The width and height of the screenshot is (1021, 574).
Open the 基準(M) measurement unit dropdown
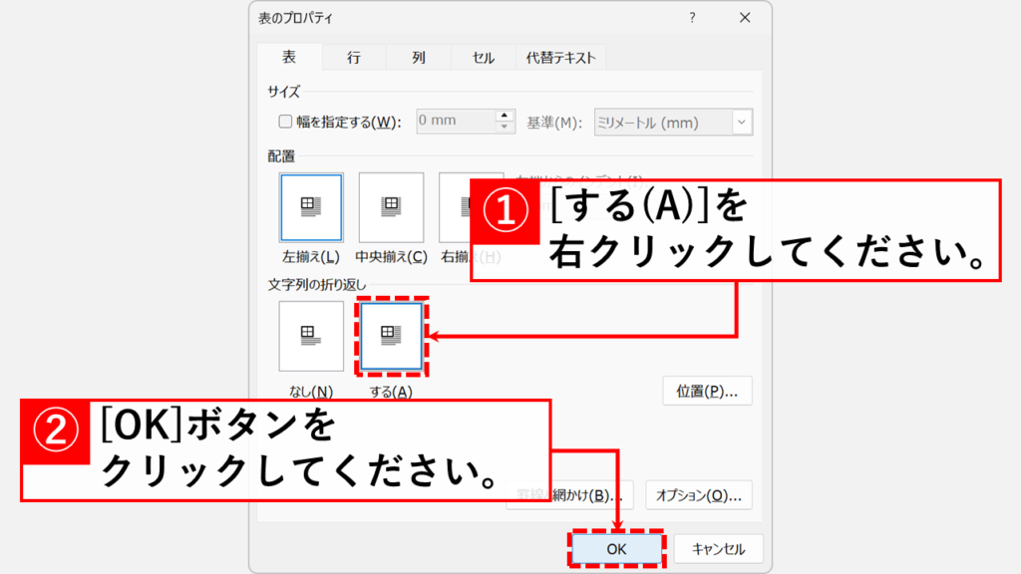tap(742, 122)
